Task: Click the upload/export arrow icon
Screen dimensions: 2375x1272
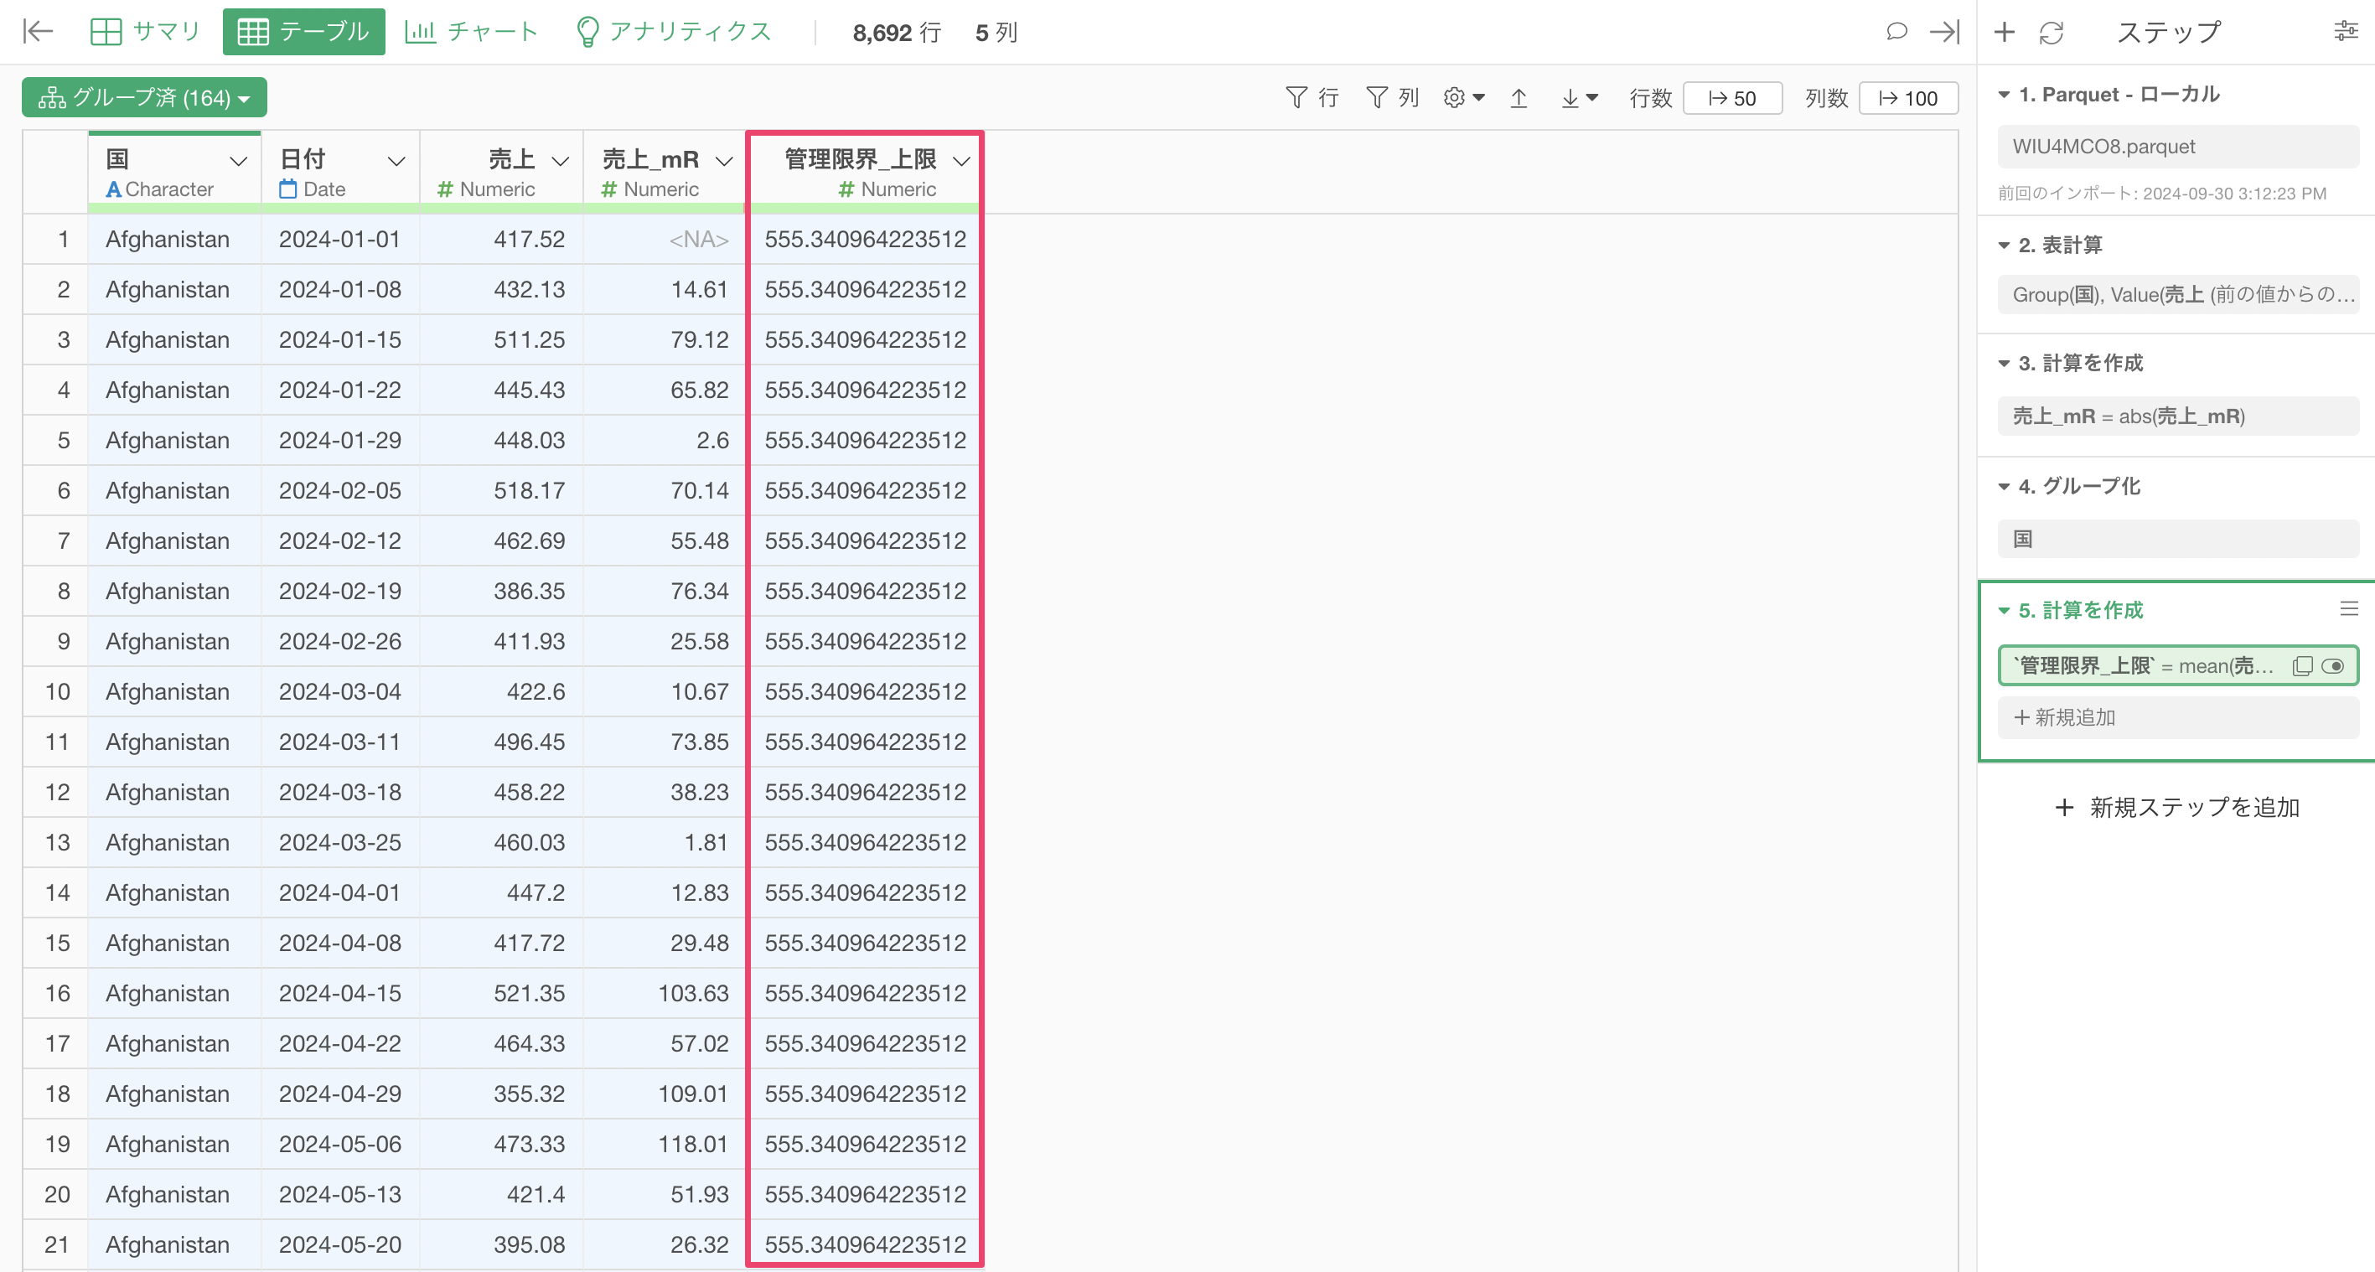Action: tap(1519, 98)
